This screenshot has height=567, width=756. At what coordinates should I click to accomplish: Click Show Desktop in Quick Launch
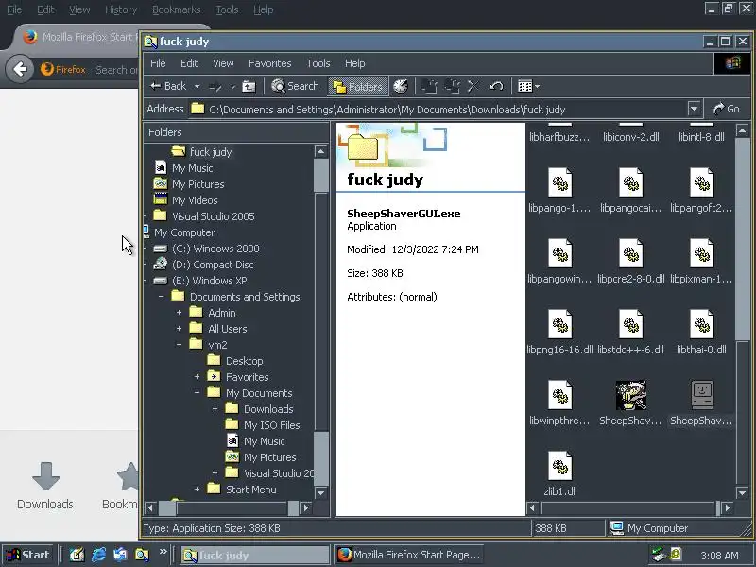(77, 555)
